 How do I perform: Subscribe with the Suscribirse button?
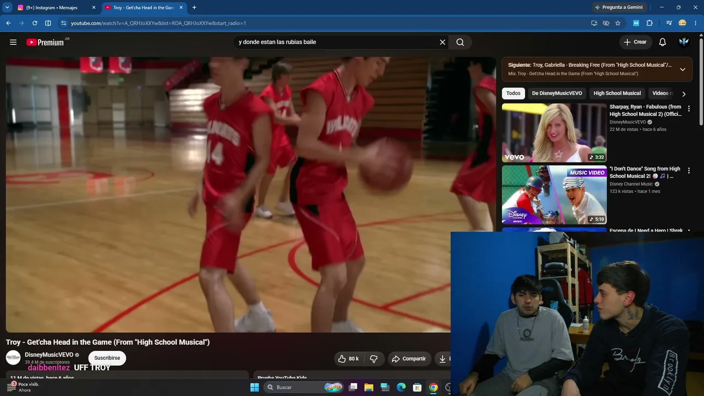coord(107,358)
